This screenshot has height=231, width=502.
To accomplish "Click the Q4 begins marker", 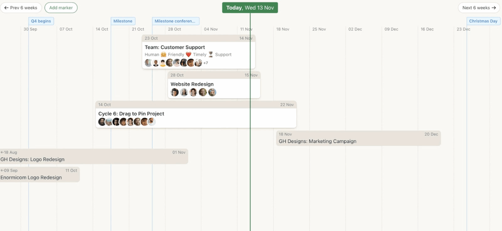I will 41,21.
